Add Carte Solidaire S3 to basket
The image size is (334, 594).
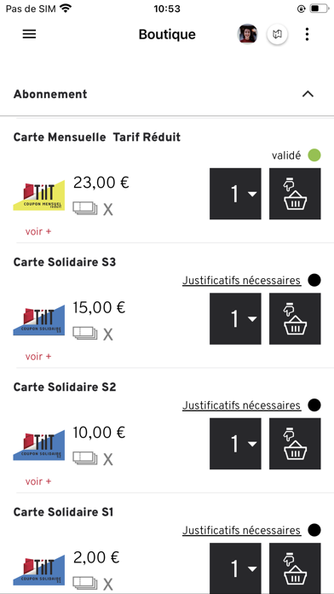tap(295, 318)
